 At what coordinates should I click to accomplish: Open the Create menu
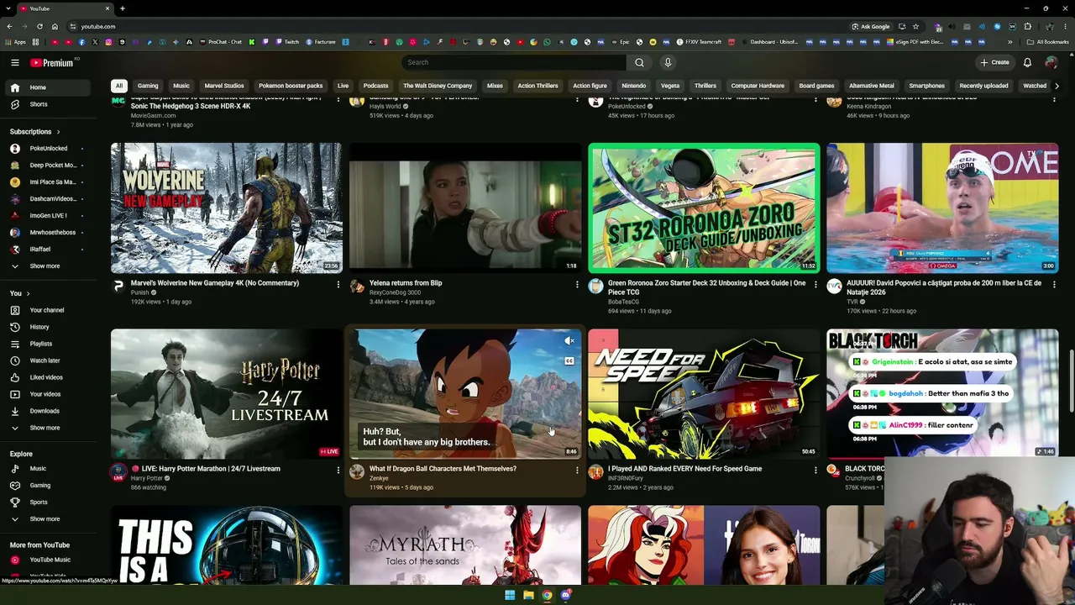994,62
